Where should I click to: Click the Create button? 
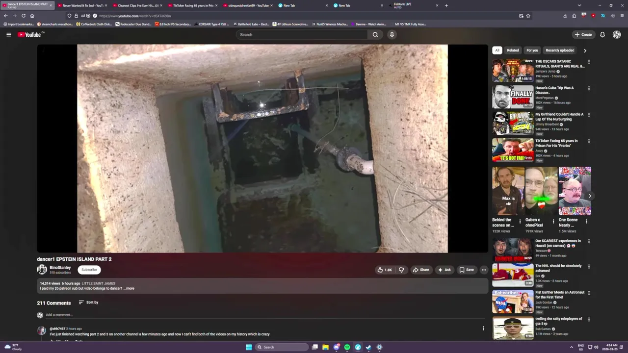(x=583, y=34)
